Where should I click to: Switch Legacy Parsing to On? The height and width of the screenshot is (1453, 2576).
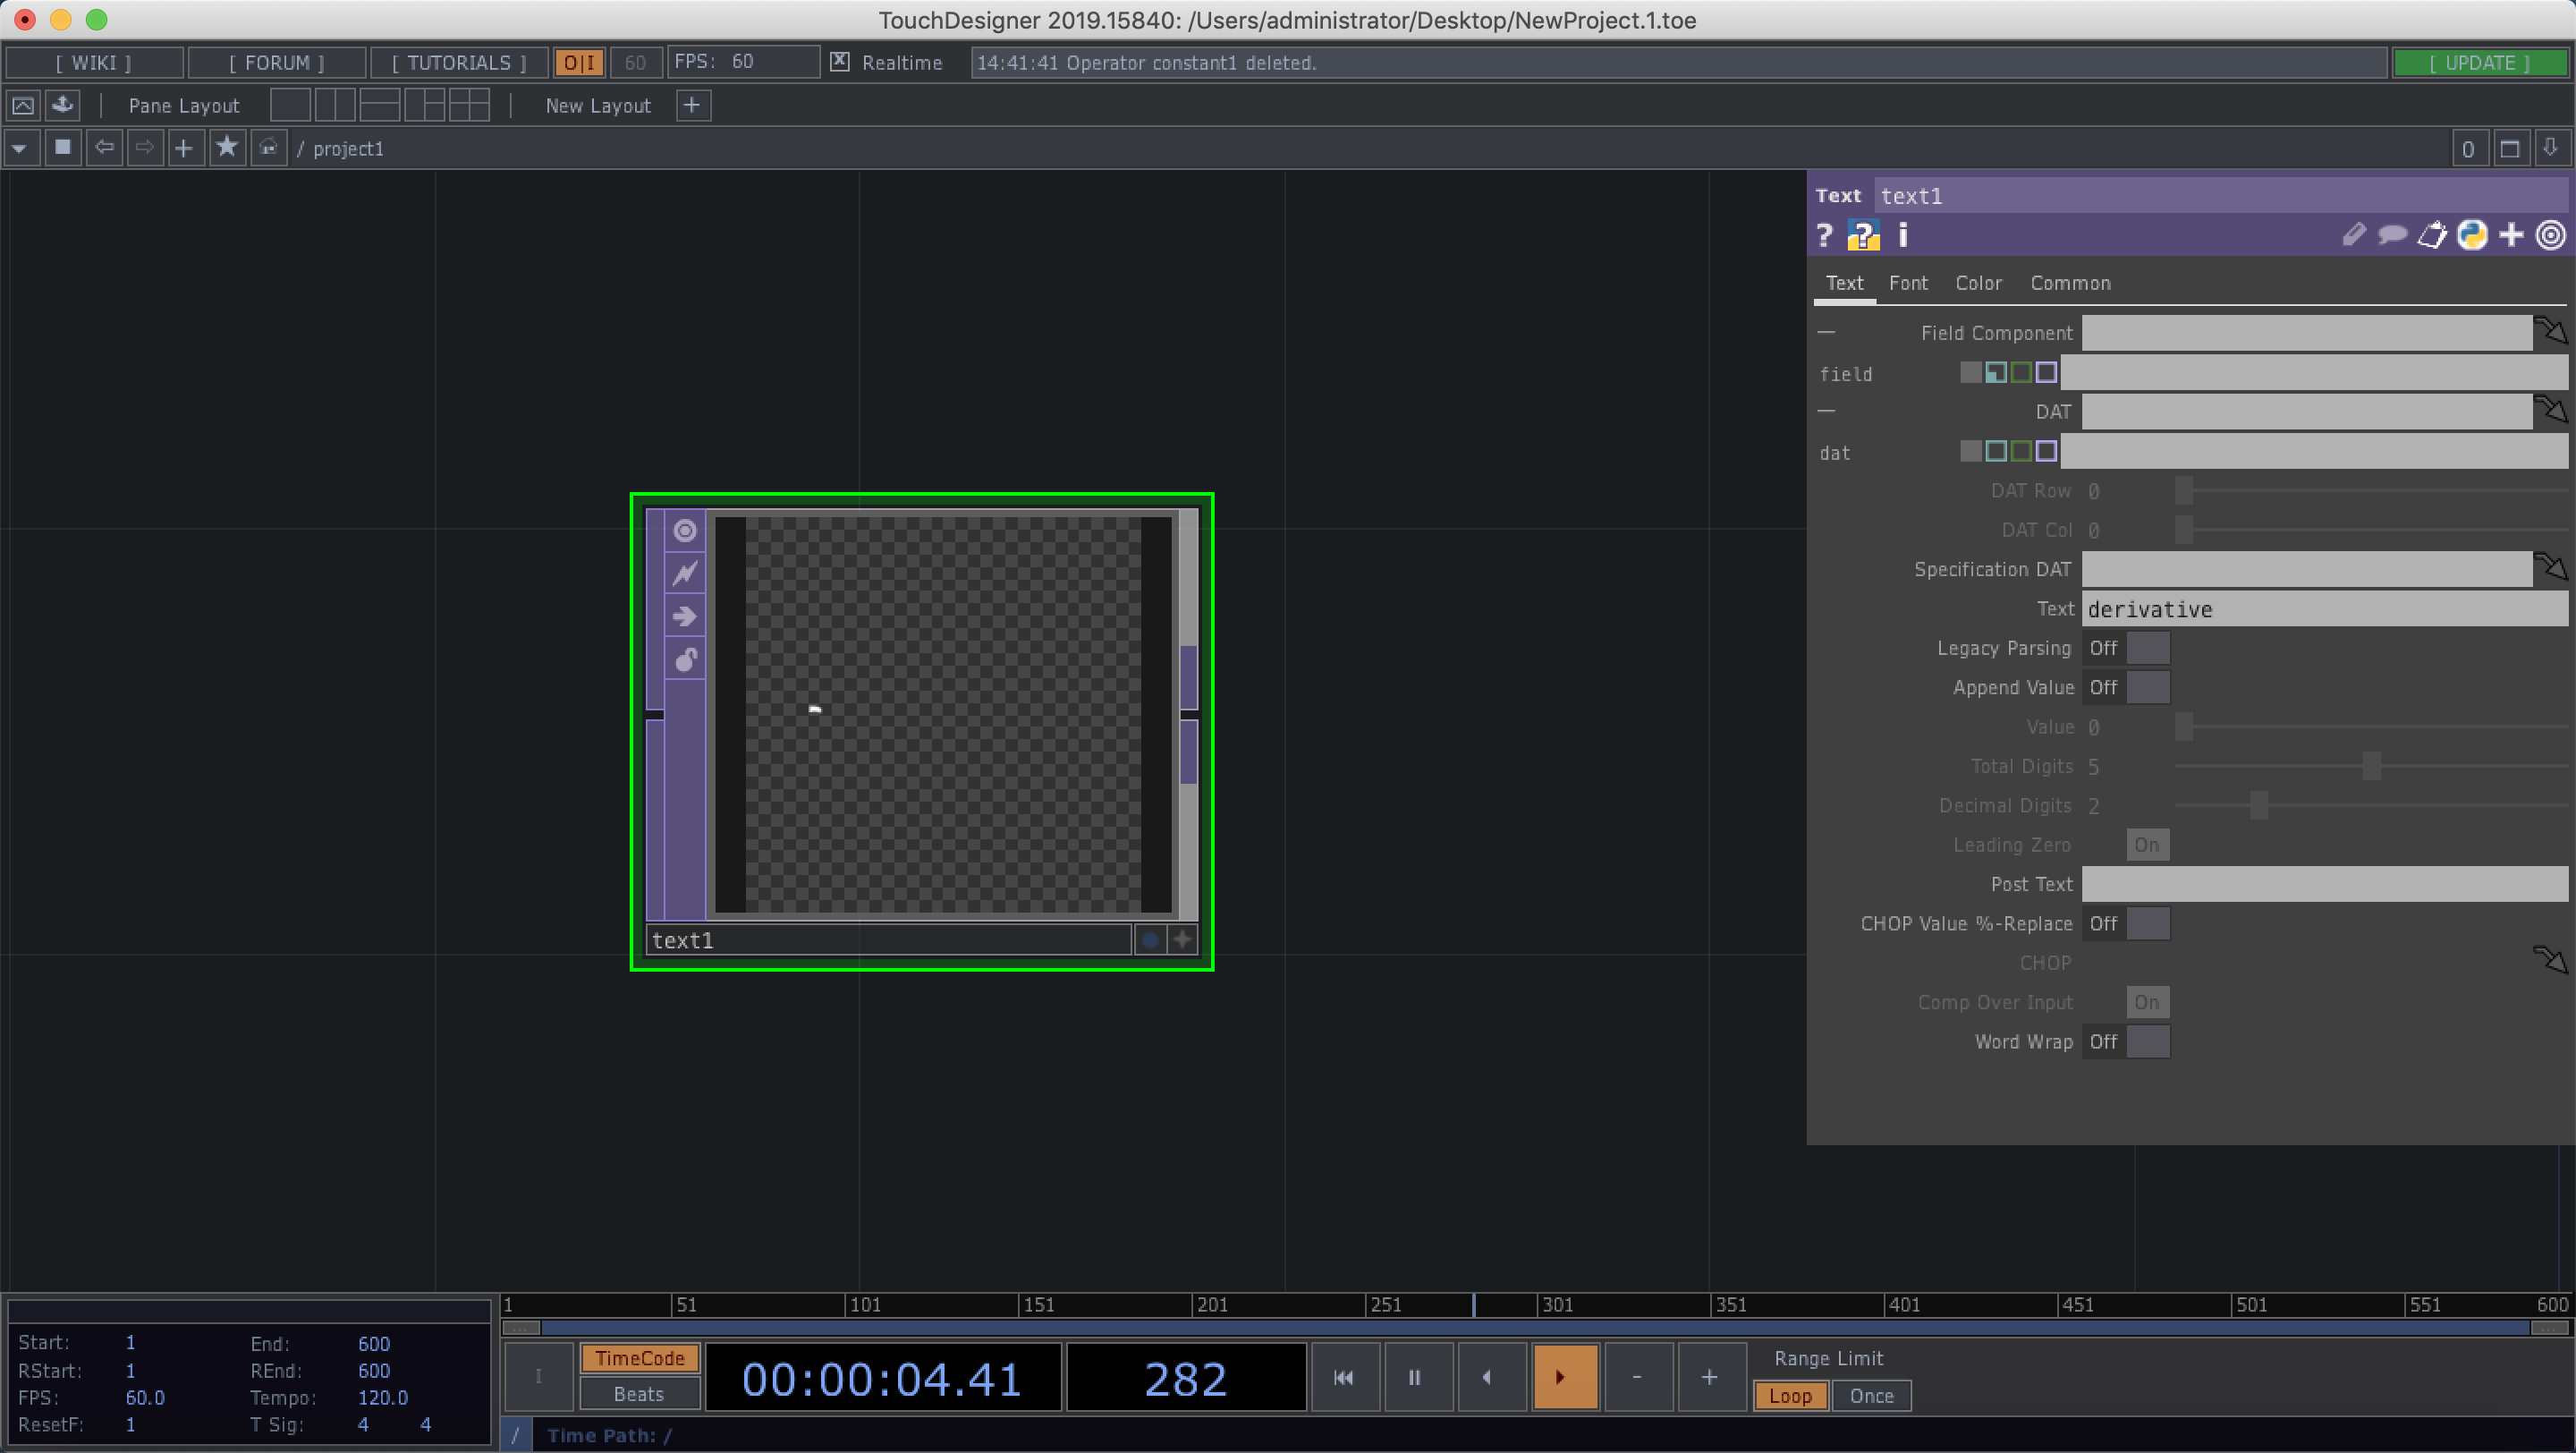(x=2147, y=648)
